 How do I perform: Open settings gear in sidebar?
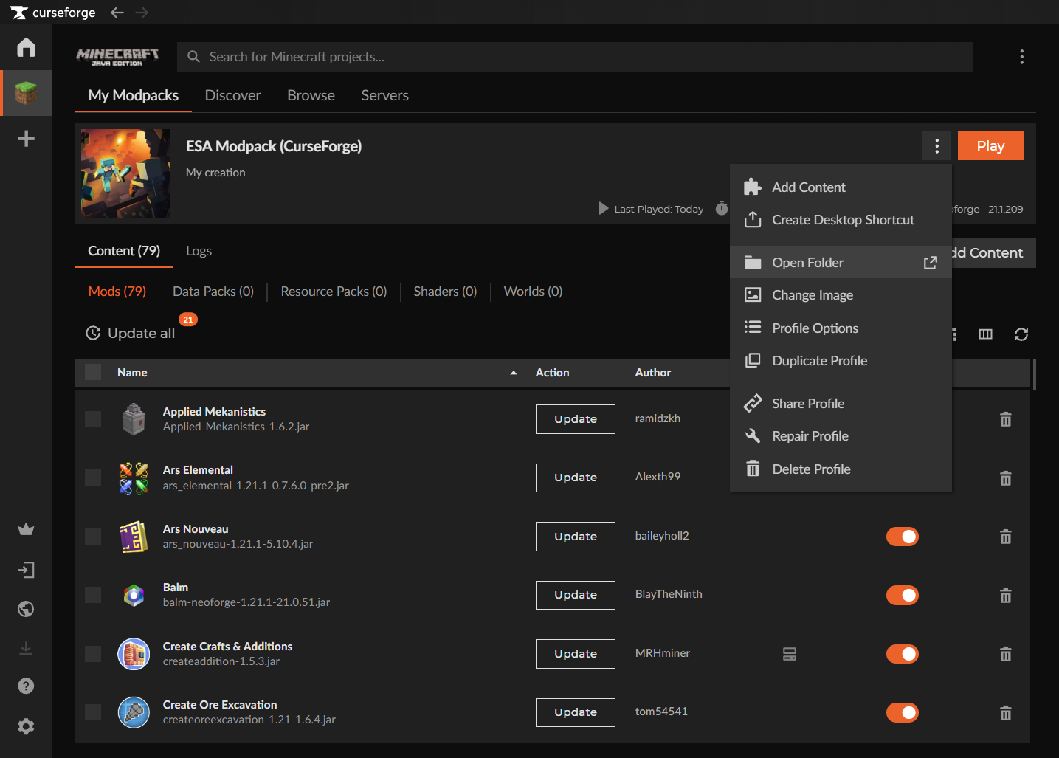[x=26, y=726]
